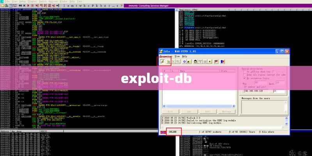Click the Kill button in WAR-FTPD
312x156 pixels.
170,112
